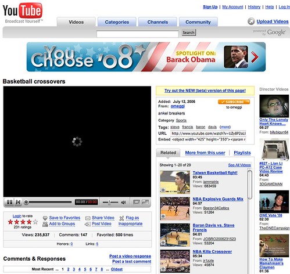Add Baron Davis vs. Steve Francis to QuickList
Screen dimensions: 290x274
pos(163,243)
